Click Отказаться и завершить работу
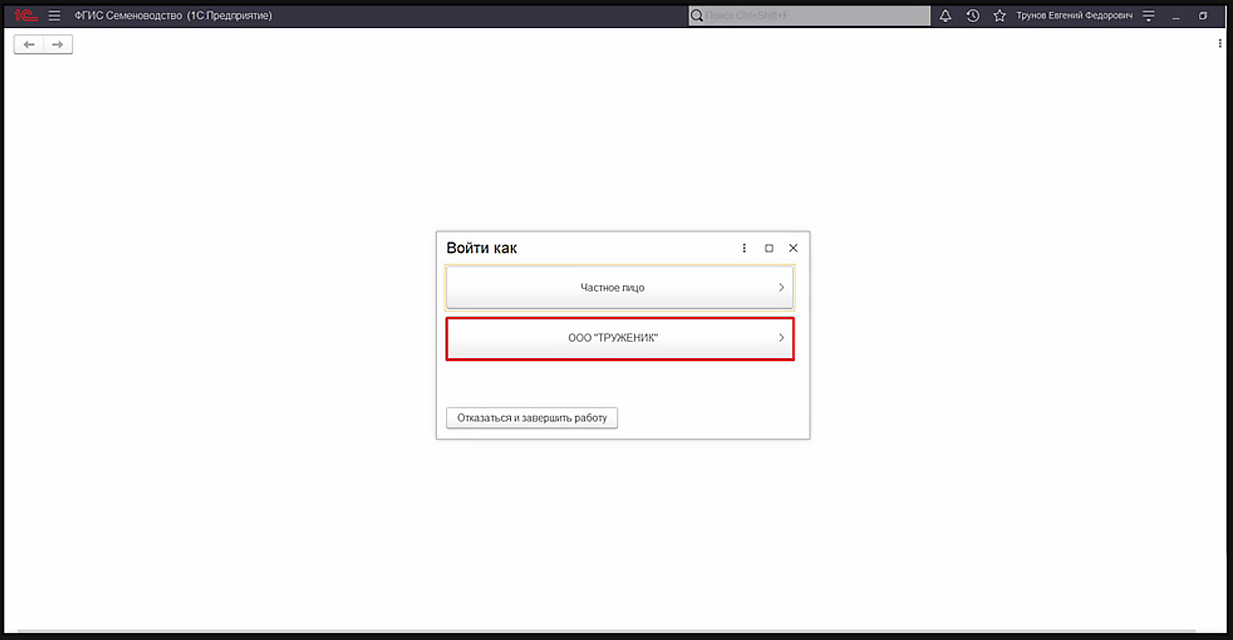The height and width of the screenshot is (640, 1233). pos(531,418)
